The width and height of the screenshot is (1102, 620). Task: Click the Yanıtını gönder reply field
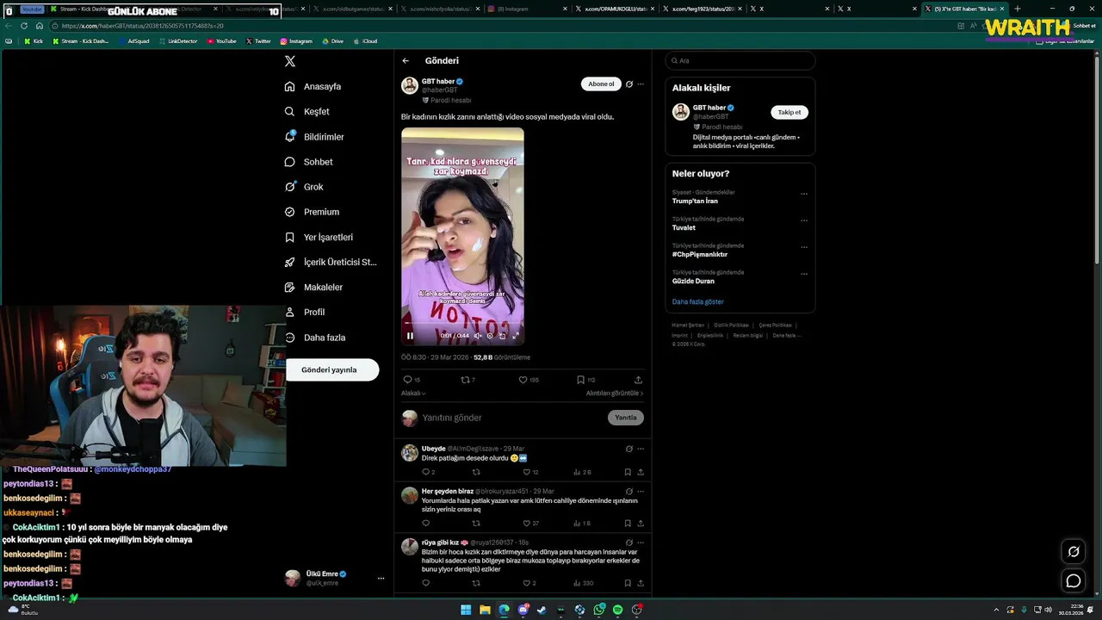pos(512,418)
